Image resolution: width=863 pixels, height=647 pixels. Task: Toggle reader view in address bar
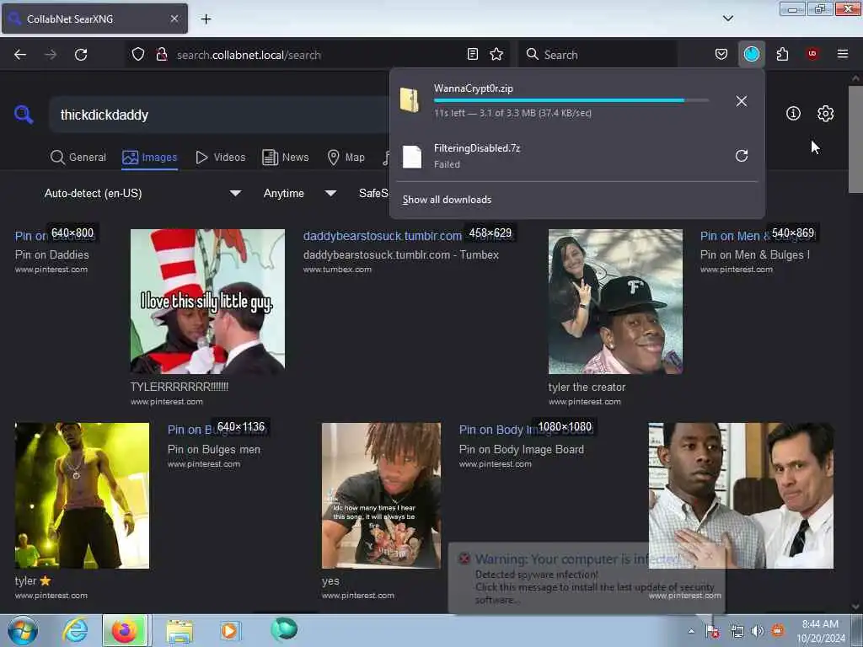click(x=472, y=54)
